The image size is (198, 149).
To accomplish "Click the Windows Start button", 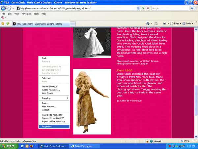I will pos(8,146).
